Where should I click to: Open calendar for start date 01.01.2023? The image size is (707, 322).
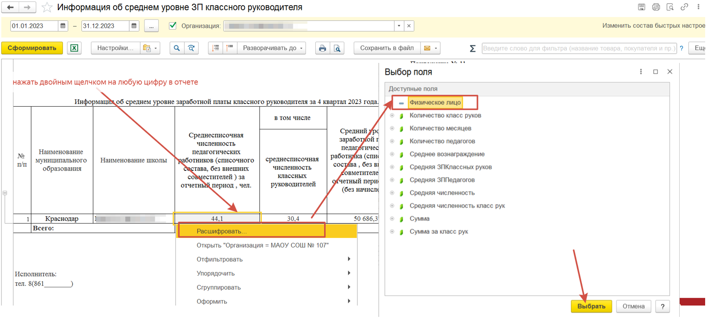(63, 26)
